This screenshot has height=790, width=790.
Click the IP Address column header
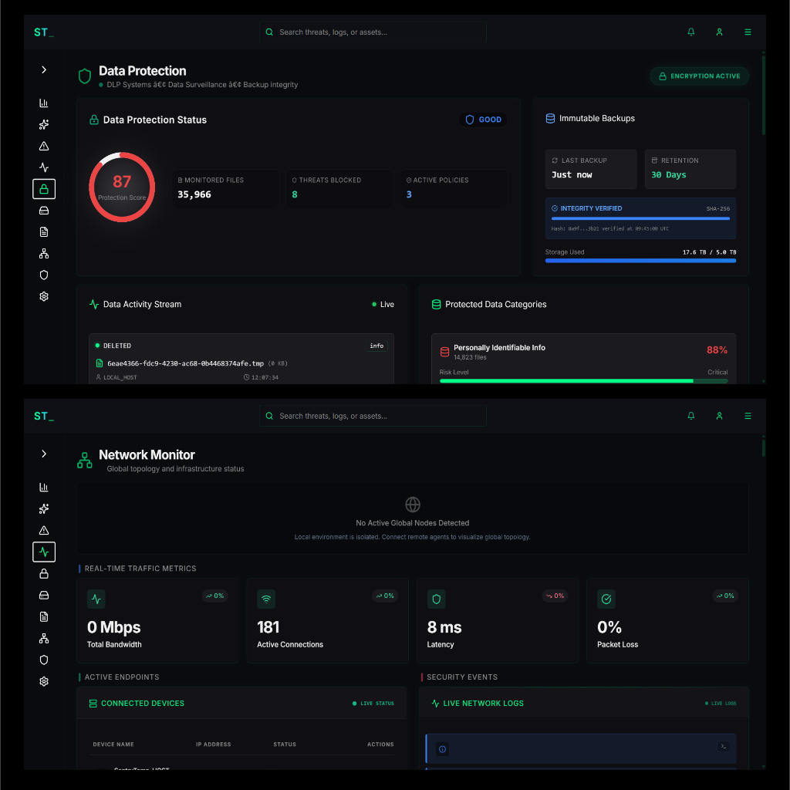tap(213, 744)
